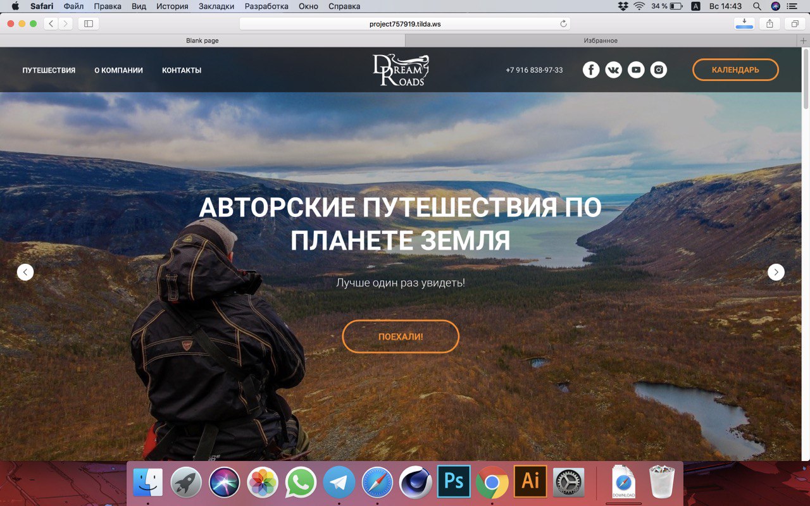
Task: Open Siri from the menu bar
Action: pos(775,6)
